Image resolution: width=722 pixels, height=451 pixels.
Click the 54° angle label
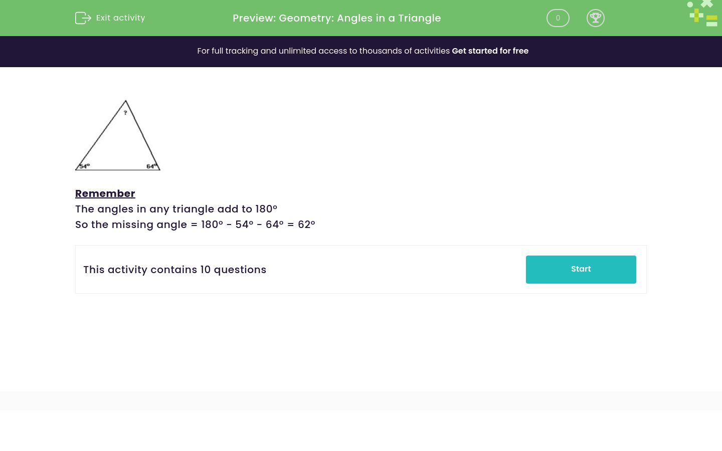[84, 165]
